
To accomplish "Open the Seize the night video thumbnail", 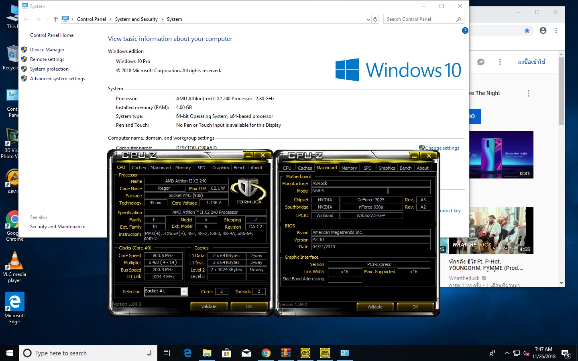I will pos(501,155).
